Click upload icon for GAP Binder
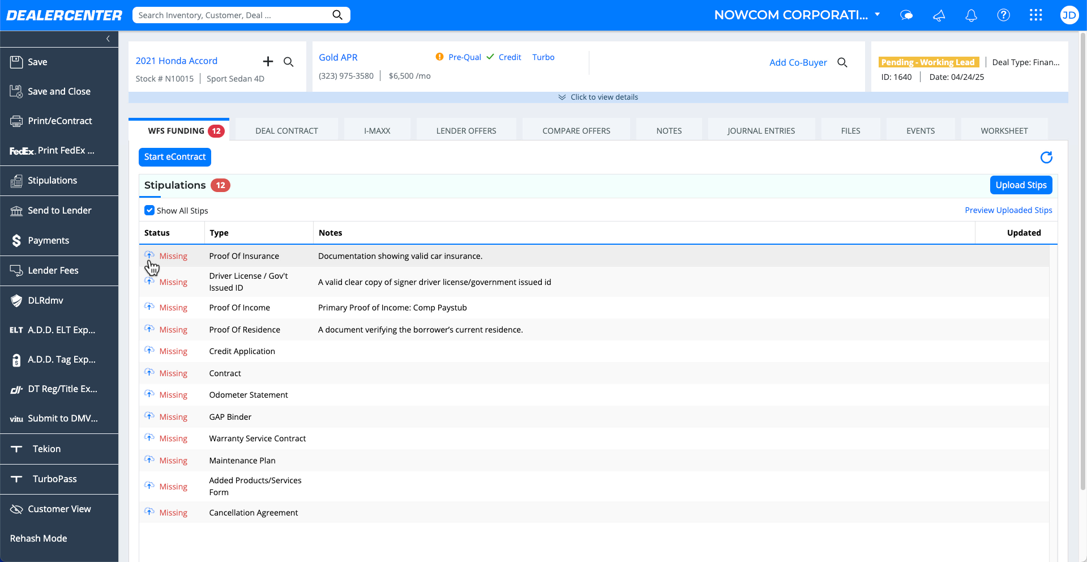1087x562 pixels. [x=149, y=416]
